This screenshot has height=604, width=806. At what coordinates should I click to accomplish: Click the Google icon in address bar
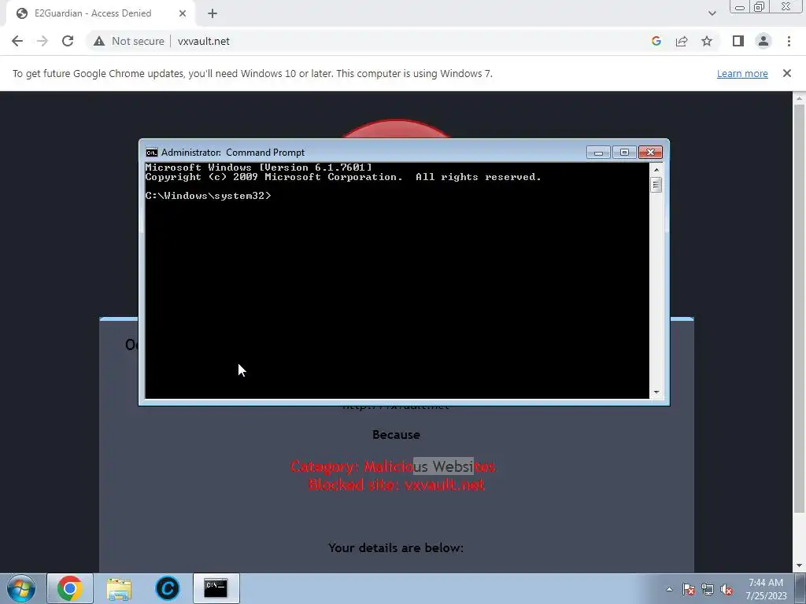pyautogui.click(x=656, y=41)
